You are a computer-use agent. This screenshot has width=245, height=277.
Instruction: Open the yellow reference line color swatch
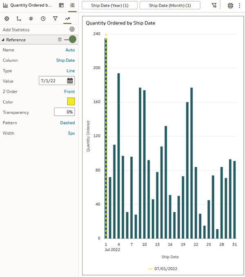point(71,101)
